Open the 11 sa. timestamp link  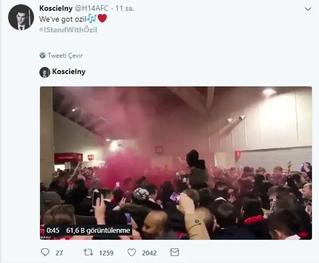pyautogui.click(x=124, y=9)
